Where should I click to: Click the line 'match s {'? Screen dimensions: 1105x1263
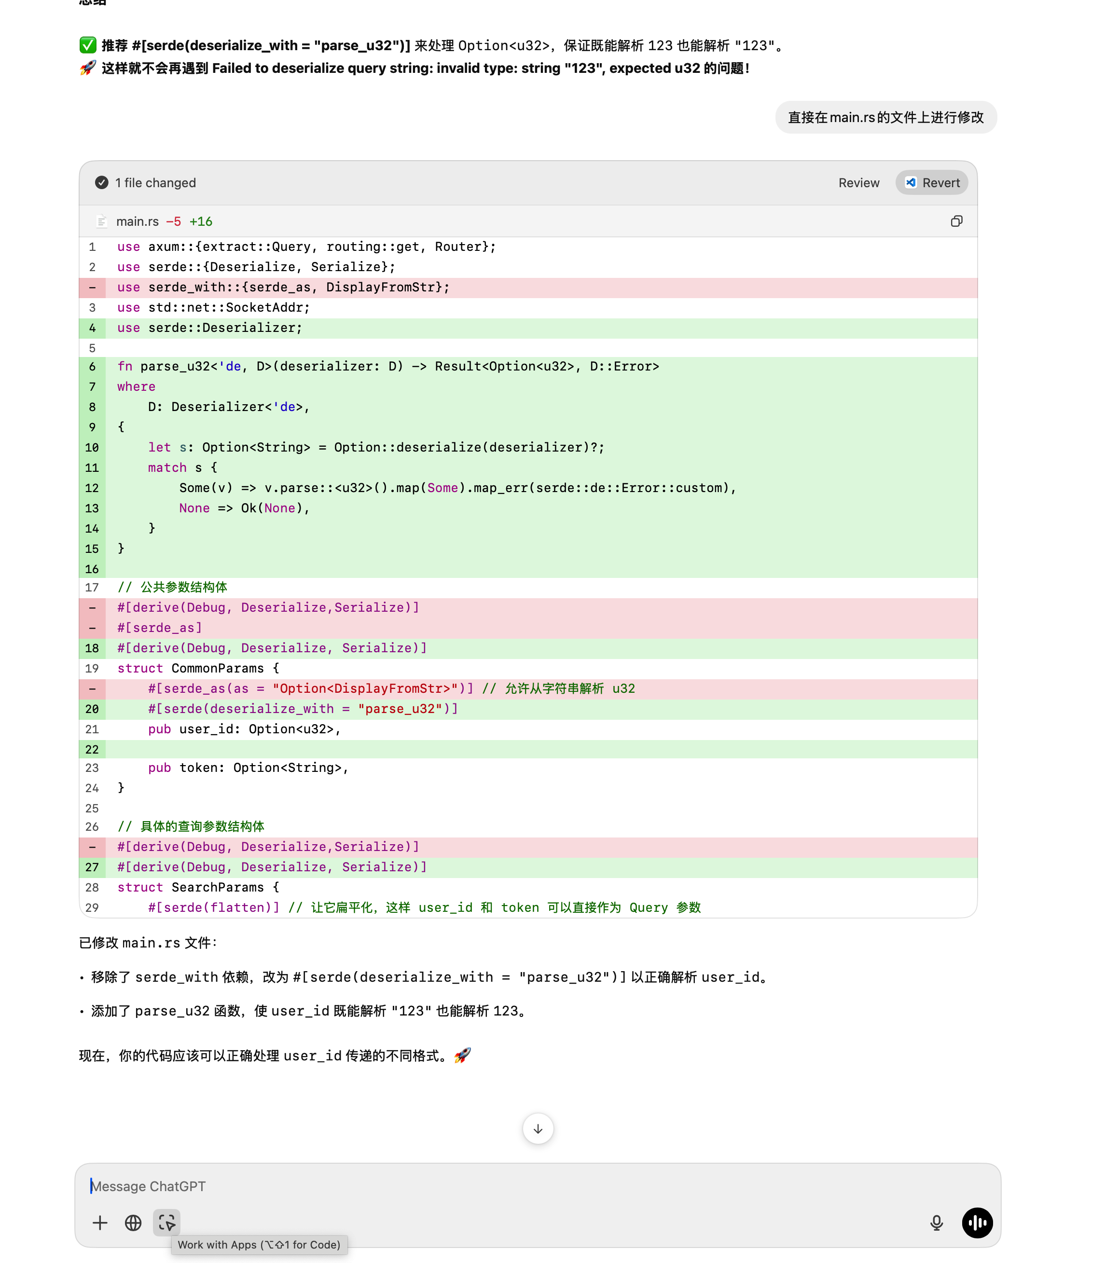point(528,467)
